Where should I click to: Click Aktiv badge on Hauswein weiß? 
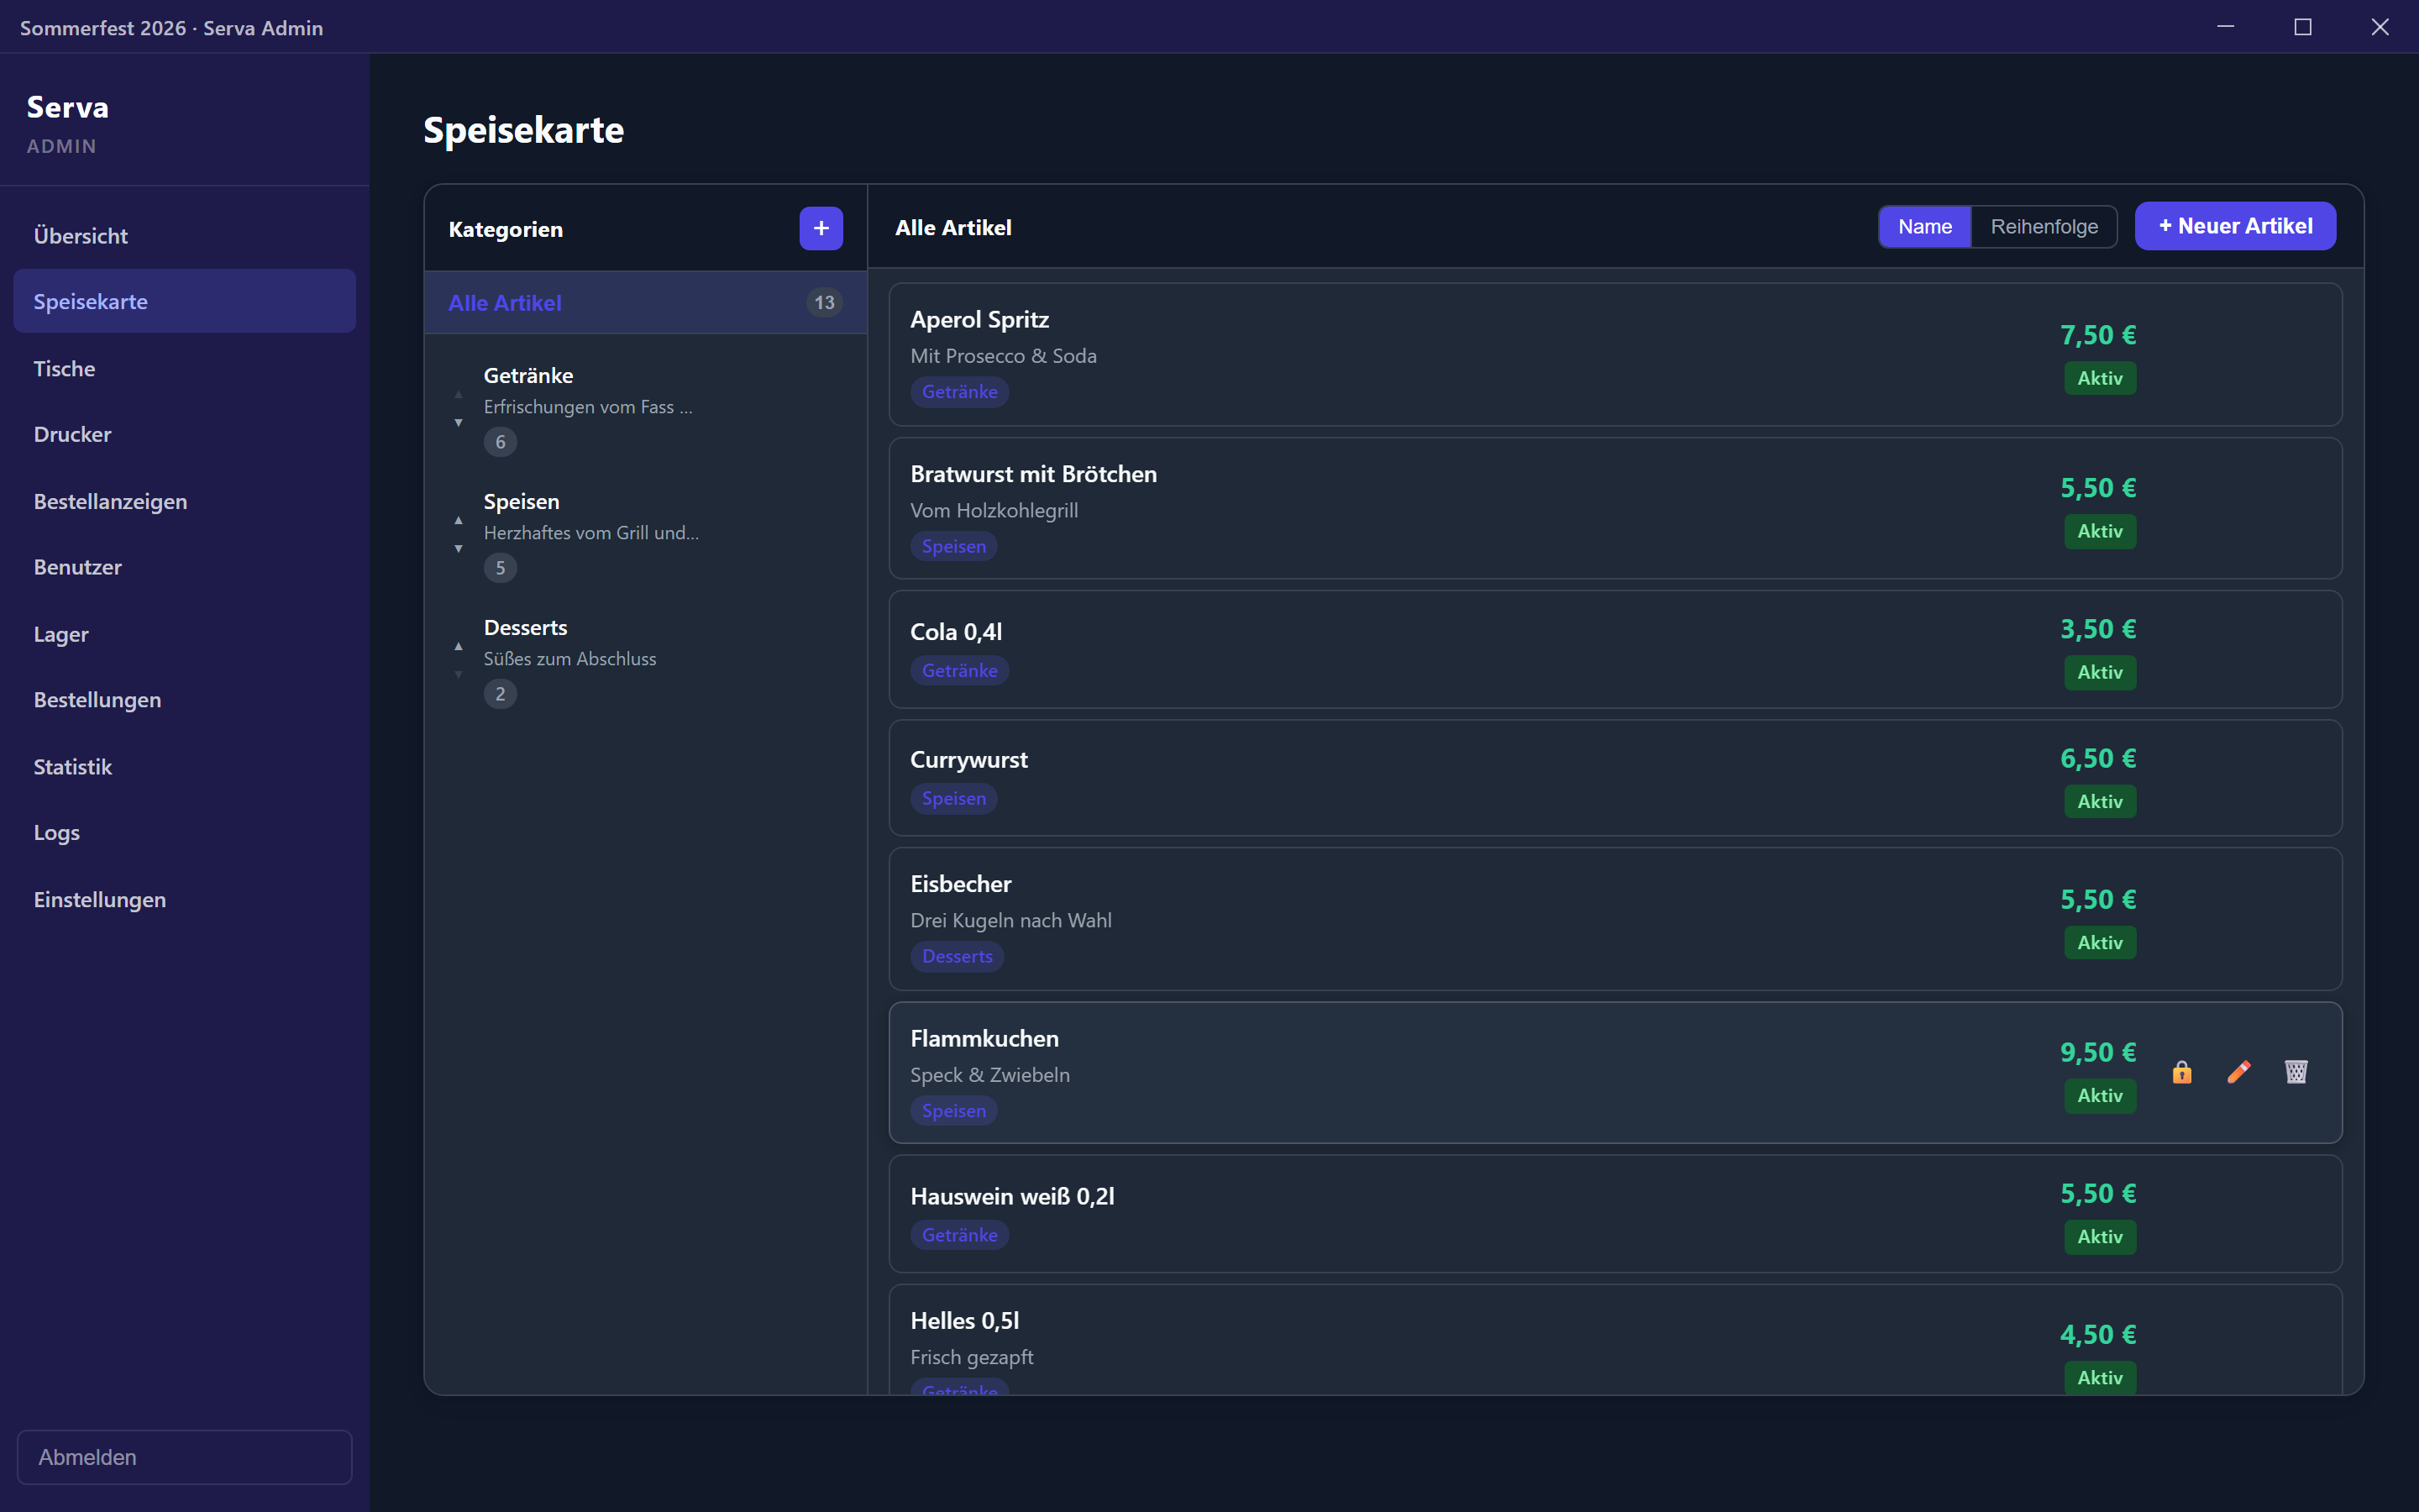point(2100,1237)
